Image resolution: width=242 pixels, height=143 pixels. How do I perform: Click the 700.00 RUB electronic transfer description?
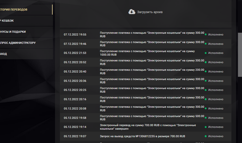pos(148,127)
